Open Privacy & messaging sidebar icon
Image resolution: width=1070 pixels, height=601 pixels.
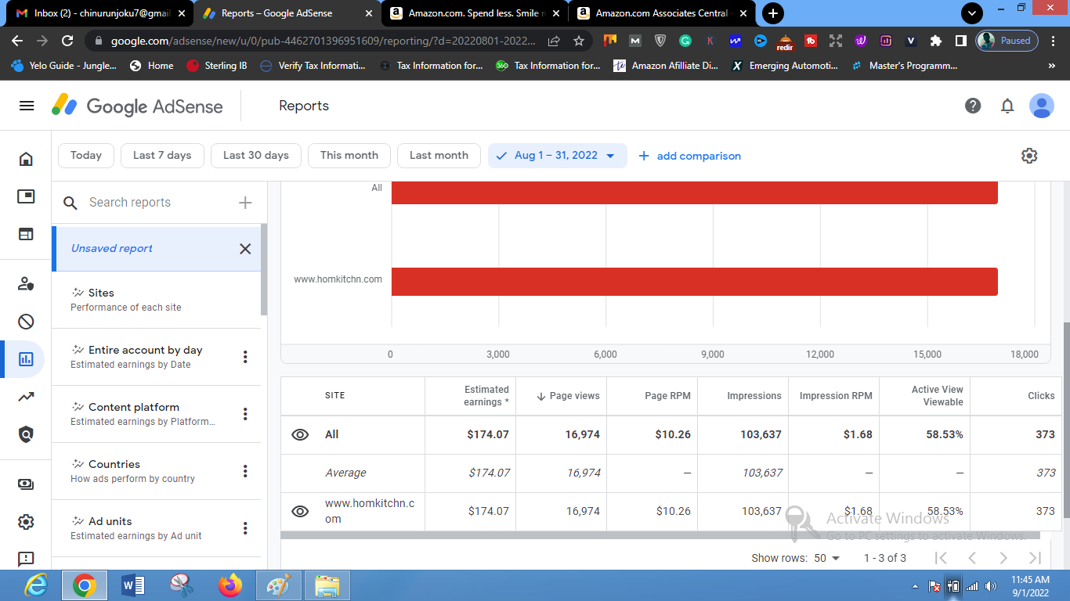(26, 284)
